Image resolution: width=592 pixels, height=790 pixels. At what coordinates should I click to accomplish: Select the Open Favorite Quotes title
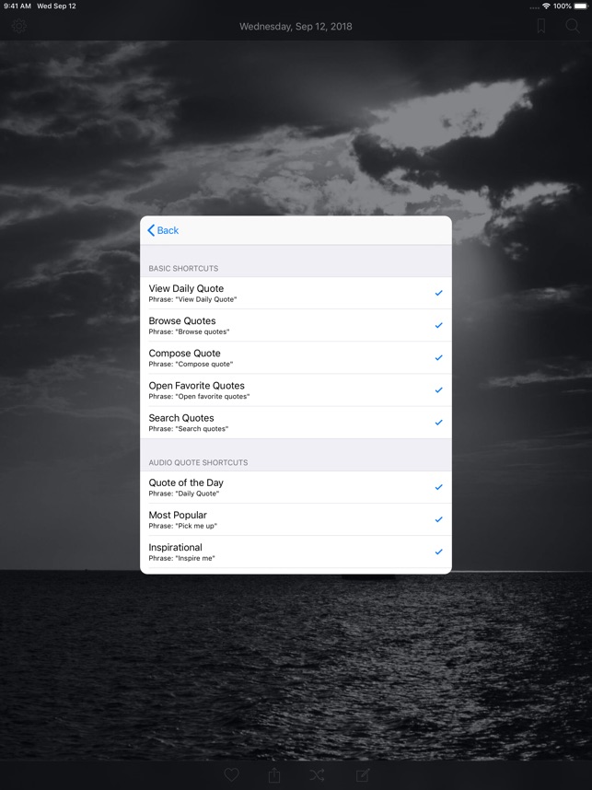click(x=196, y=386)
